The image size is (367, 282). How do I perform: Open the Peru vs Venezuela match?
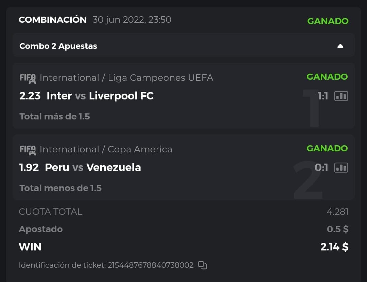93,167
